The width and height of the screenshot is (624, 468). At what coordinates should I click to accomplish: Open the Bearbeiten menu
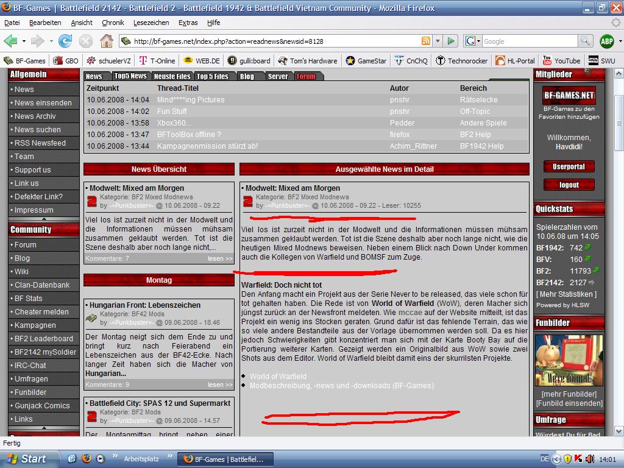coord(45,23)
